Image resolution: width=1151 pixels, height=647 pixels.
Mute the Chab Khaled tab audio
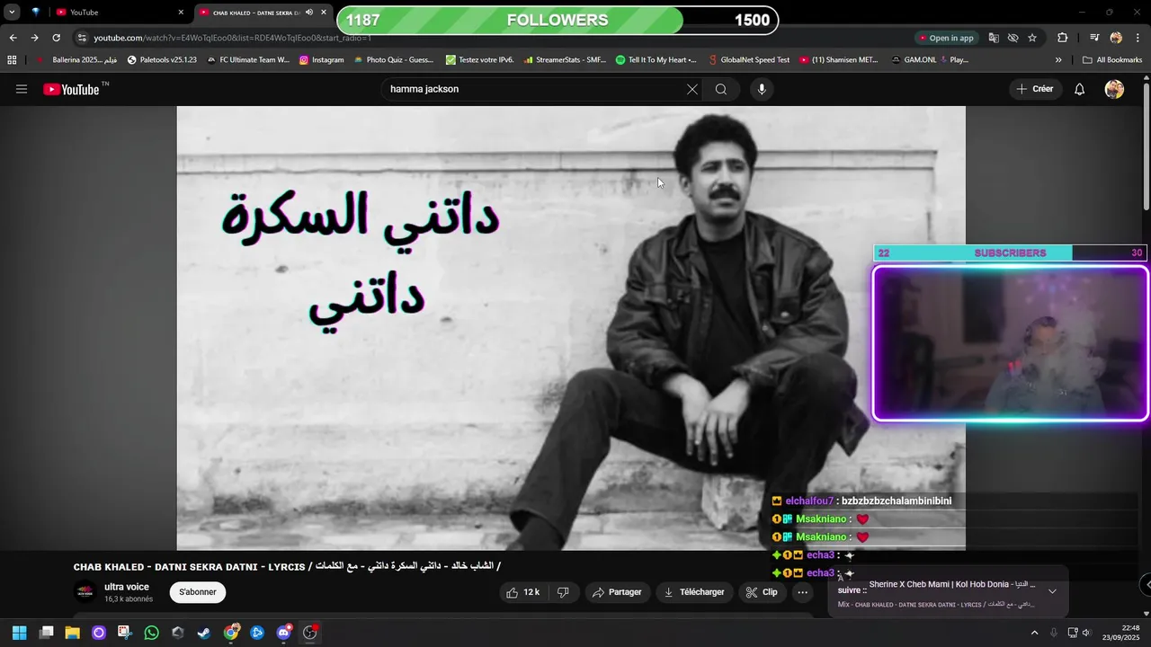(x=309, y=12)
